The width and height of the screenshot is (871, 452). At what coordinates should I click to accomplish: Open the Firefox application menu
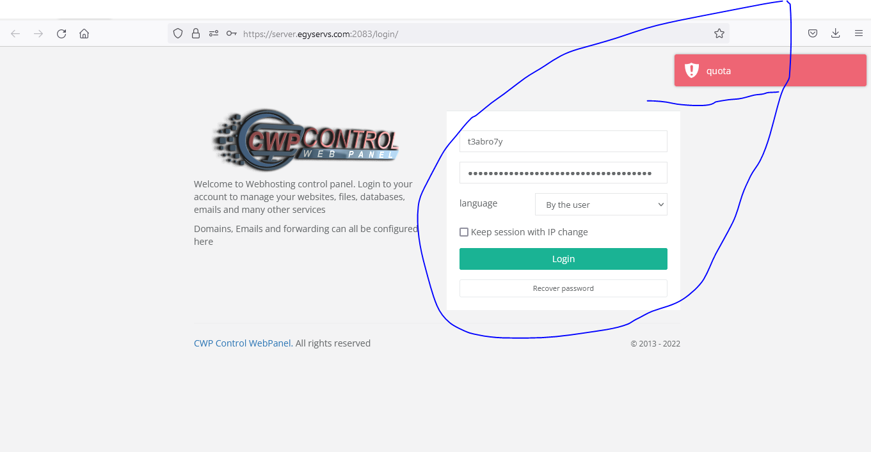(859, 33)
